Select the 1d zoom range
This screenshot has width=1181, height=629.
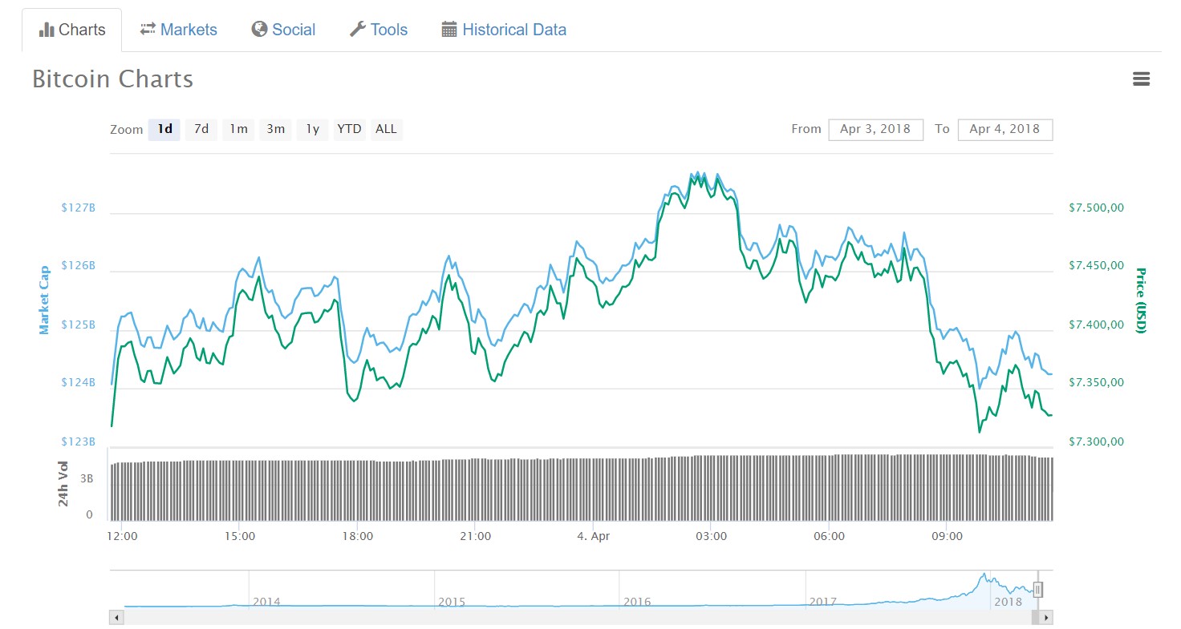tap(164, 129)
